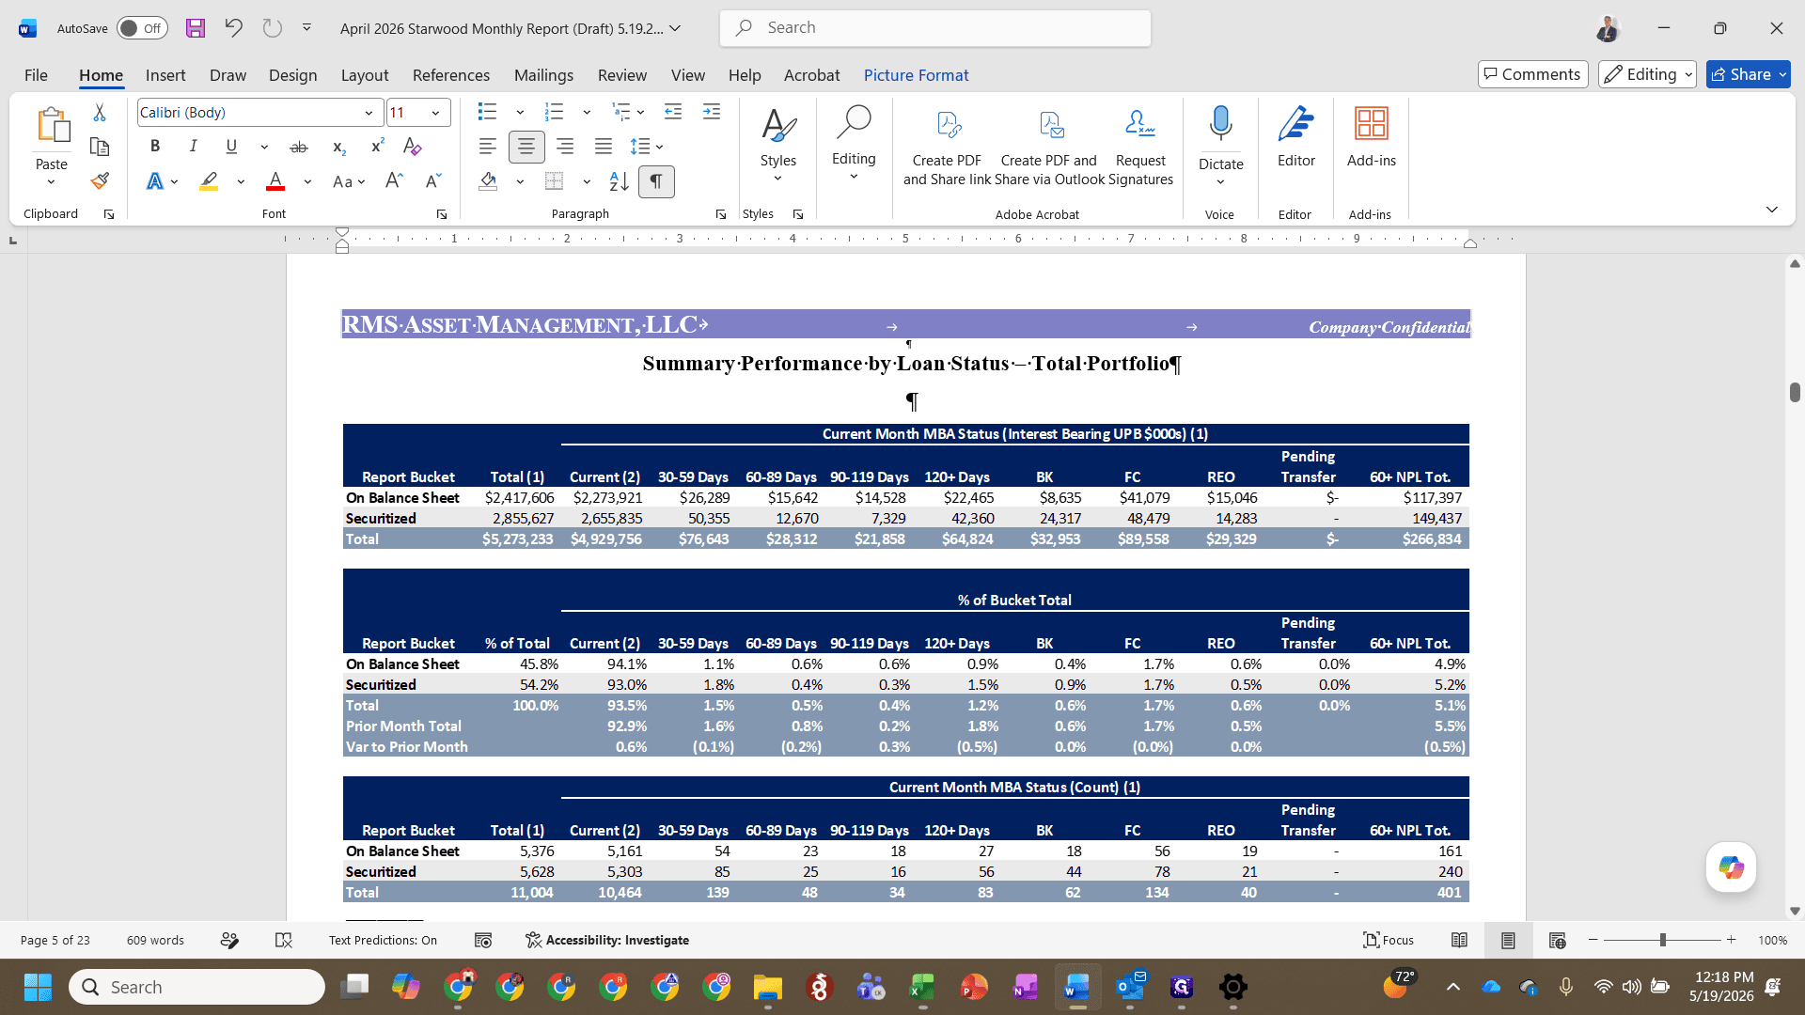The height and width of the screenshot is (1015, 1805).
Task: Click the Grow Font icon
Action: pos(394,181)
